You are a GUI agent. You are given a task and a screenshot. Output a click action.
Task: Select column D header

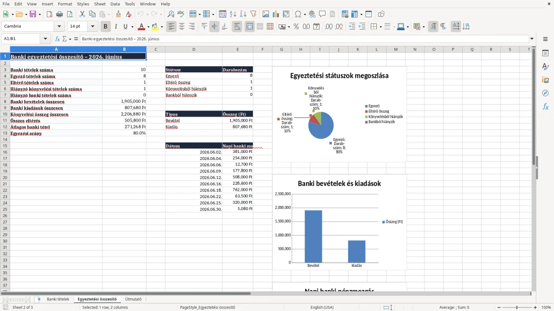(x=193, y=49)
